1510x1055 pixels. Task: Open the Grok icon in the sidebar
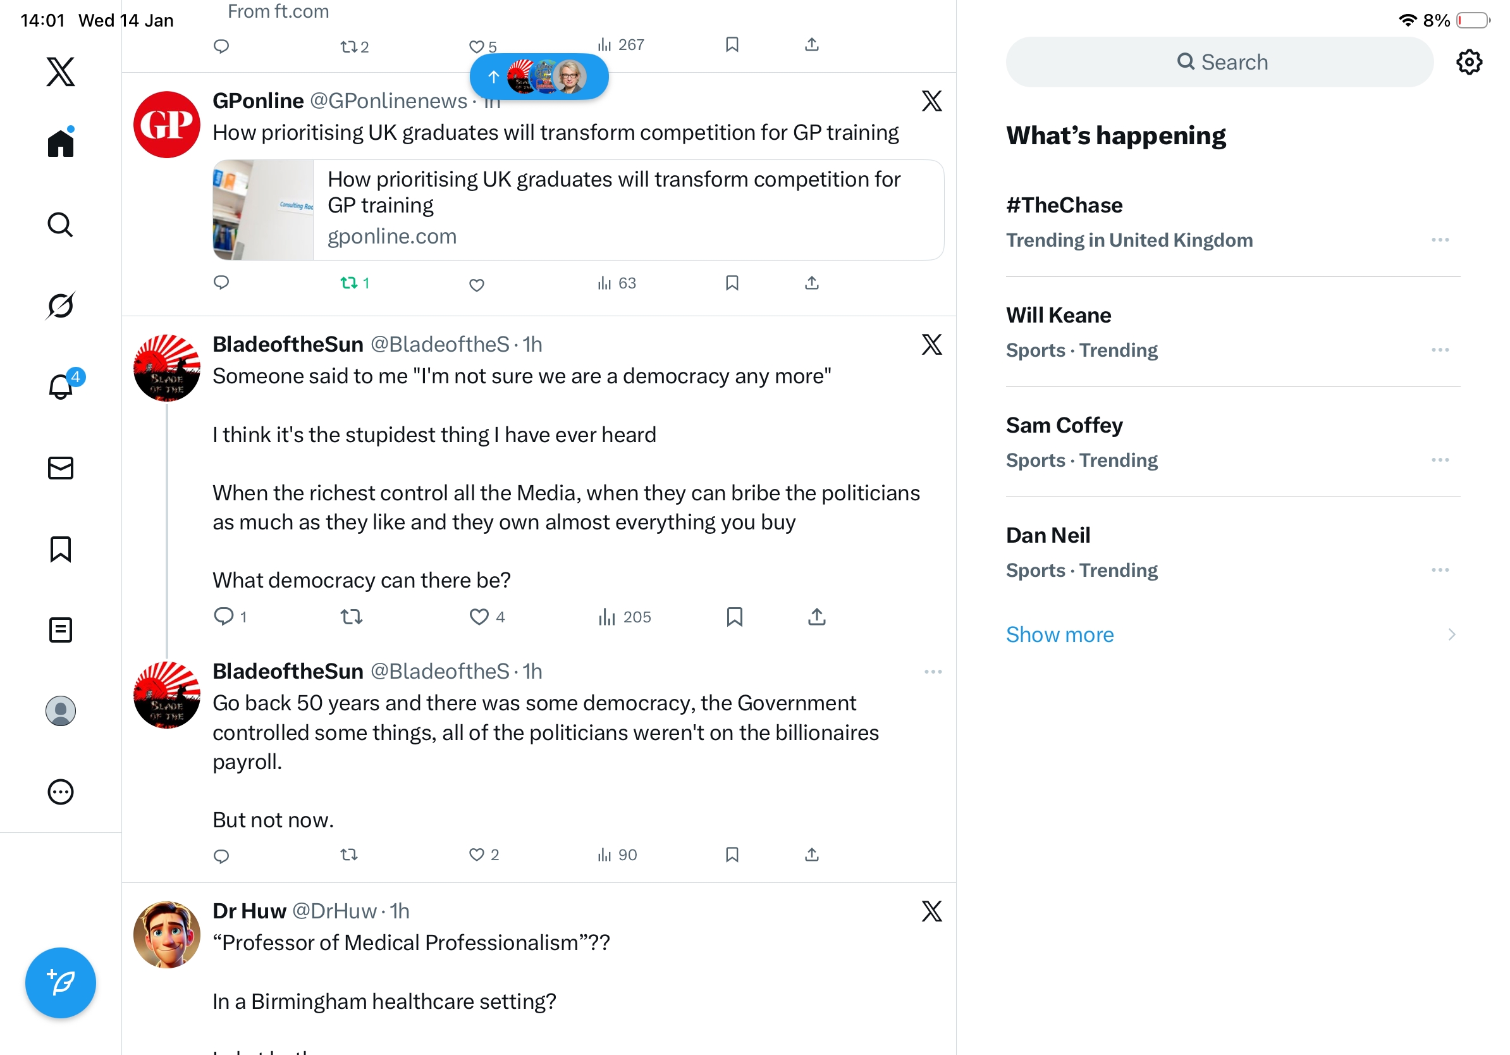61,305
